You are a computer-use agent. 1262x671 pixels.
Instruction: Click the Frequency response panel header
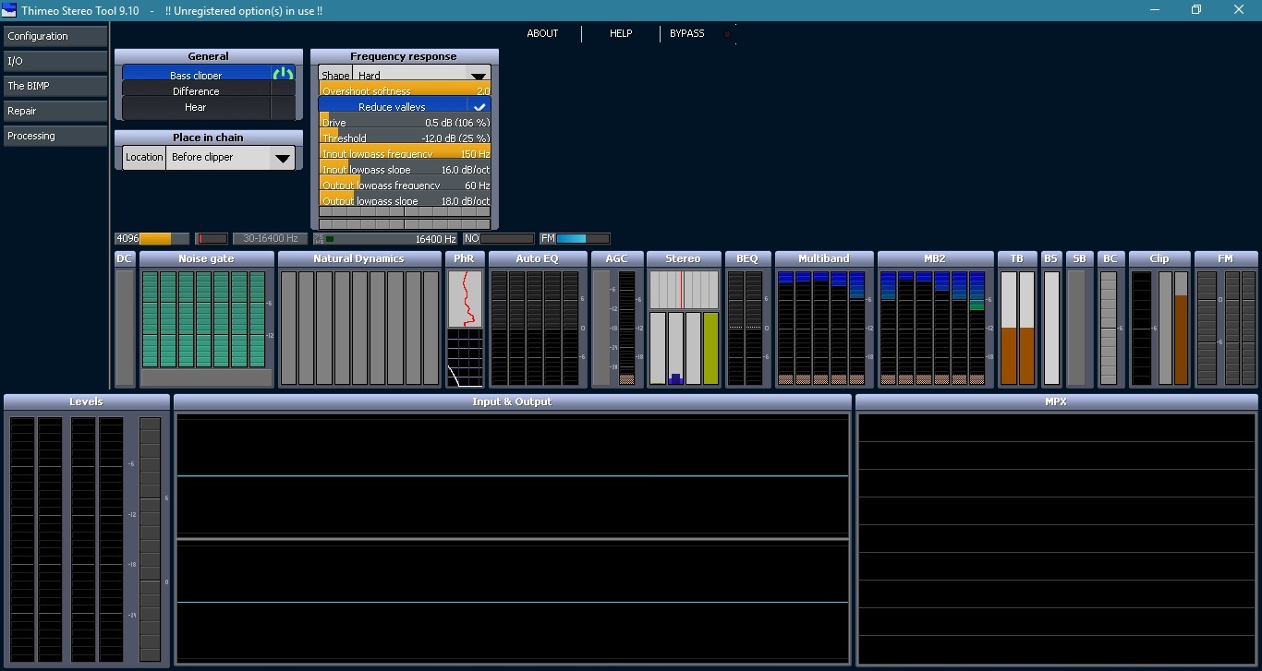coord(404,56)
